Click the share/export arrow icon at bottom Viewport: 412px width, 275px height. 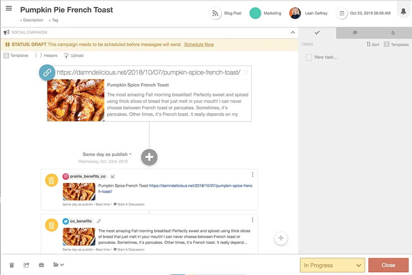27,265
